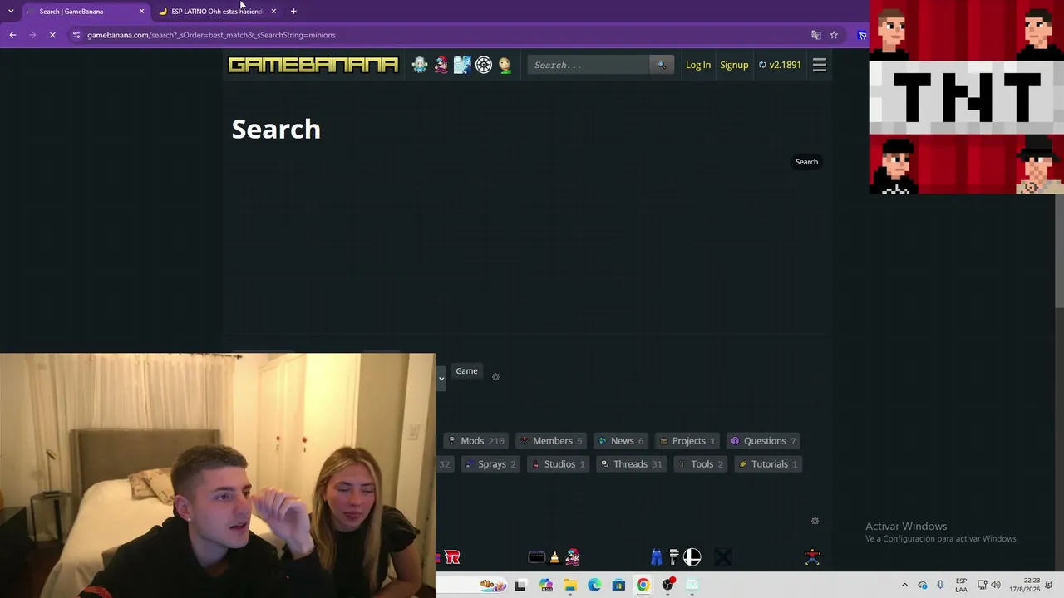Stop loading the page
The height and width of the screenshot is (598, 1064).
[x=52, y=35]
